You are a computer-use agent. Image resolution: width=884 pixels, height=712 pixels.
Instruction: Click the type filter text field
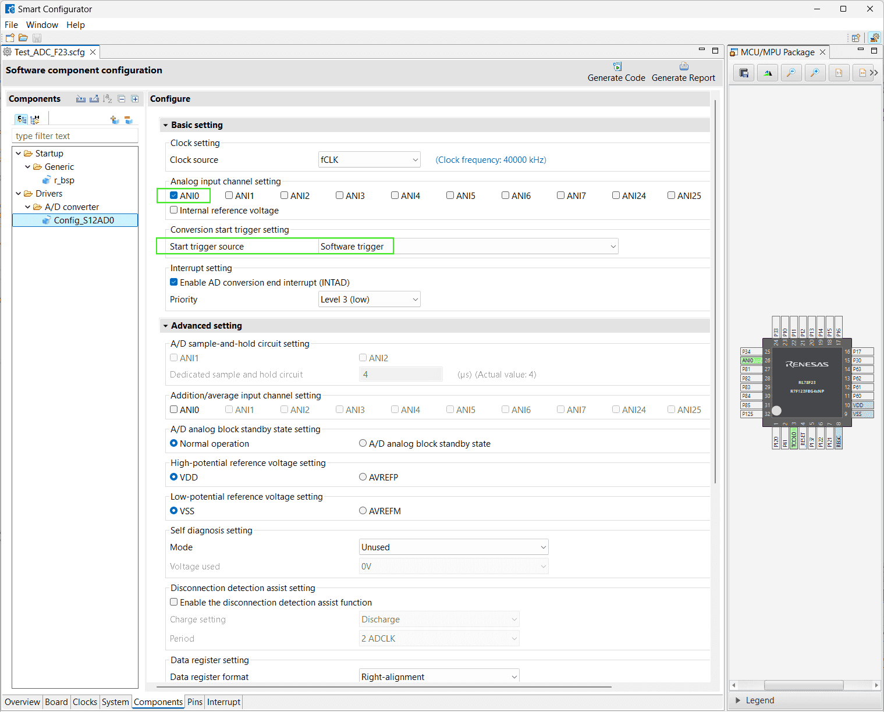pyautogui.click(x=75, y=136)
